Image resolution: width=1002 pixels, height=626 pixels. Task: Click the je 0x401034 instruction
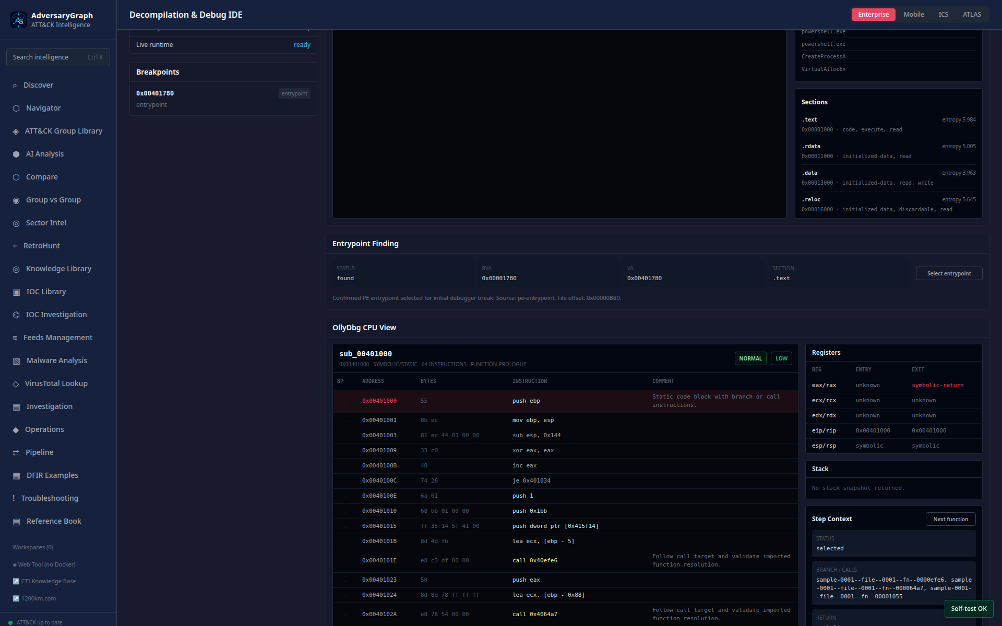531,481
